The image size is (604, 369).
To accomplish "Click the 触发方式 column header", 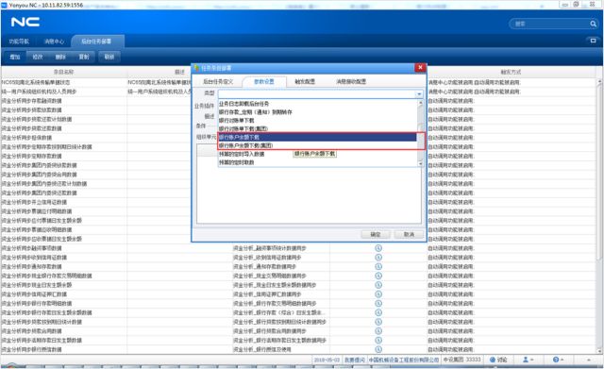I will pos(512,72).
